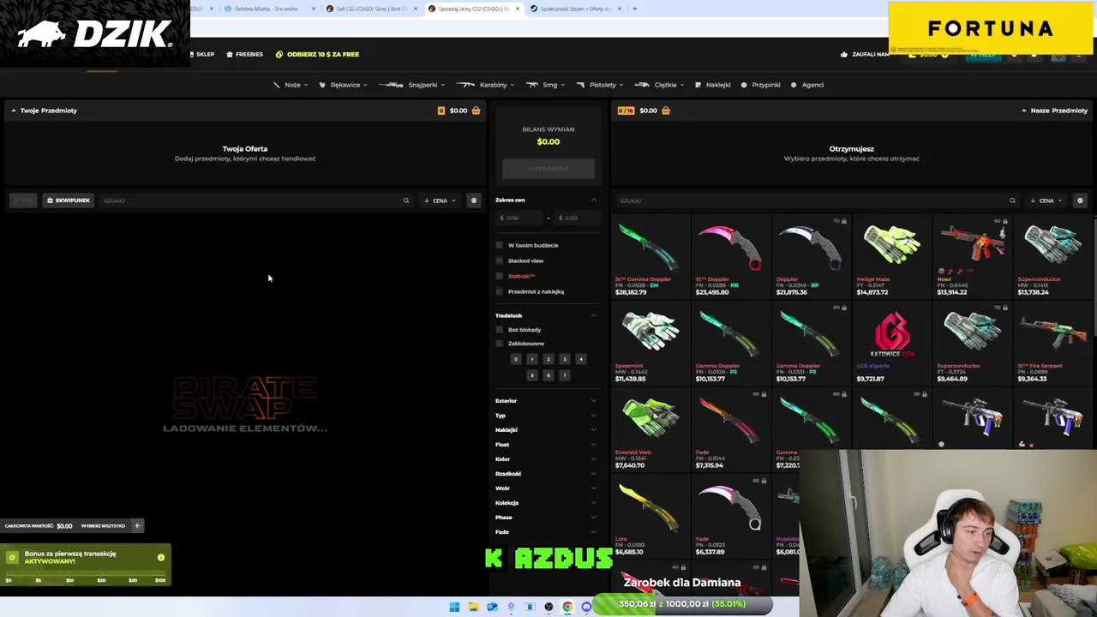Collapse the Nasze Przedmioty panel
This screenshot has width=1097, height=617.
pyautogui.click(x=1023, y=111)
